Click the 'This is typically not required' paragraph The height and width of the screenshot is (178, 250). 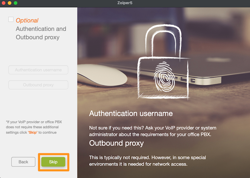point(147,161)
